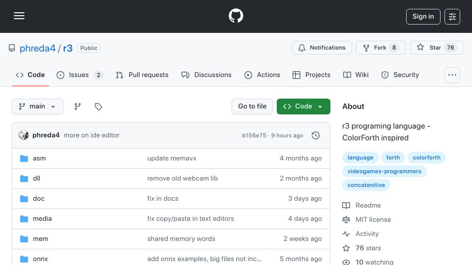Select the concatenitive topic tag
The width and height of the screenshot is (472, 265).
coord(366,185)
